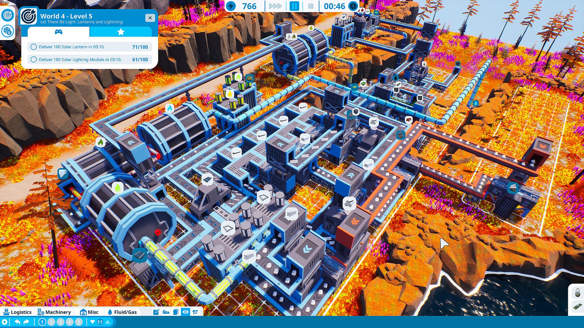Click the undo arrow
Screen dimensions: 584x328
point(17,322)
